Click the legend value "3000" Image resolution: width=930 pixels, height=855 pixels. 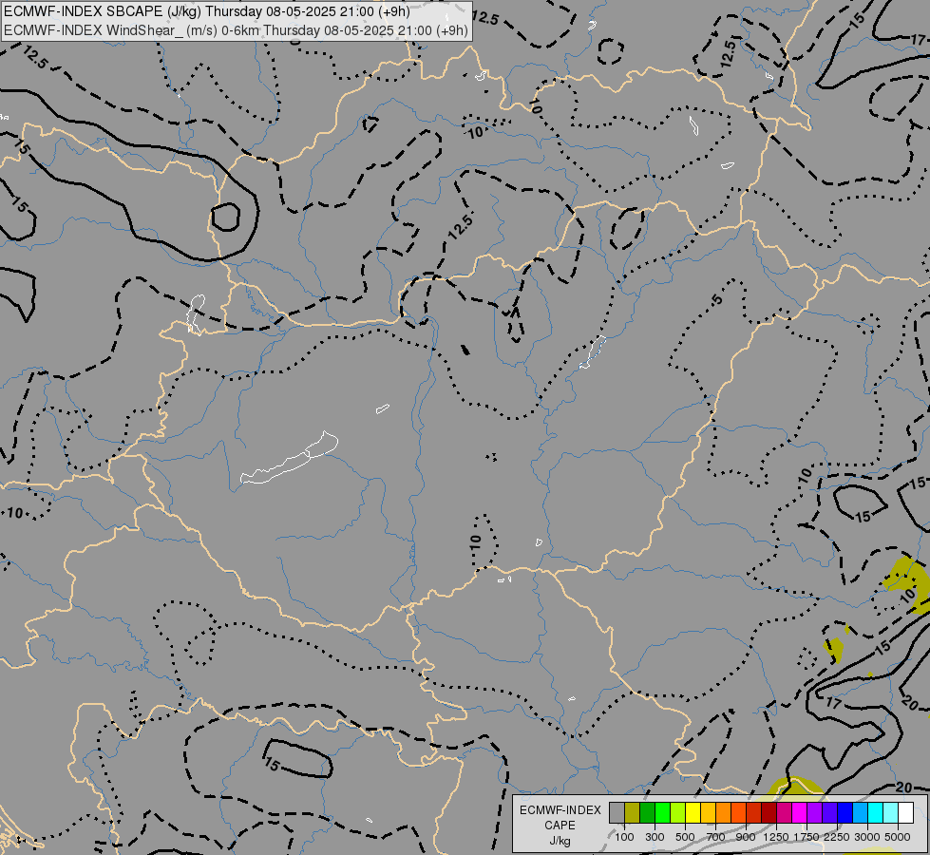click(867, 837)
